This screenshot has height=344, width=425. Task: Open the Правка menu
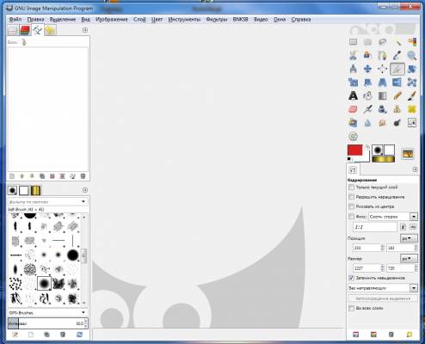[35, 20]
